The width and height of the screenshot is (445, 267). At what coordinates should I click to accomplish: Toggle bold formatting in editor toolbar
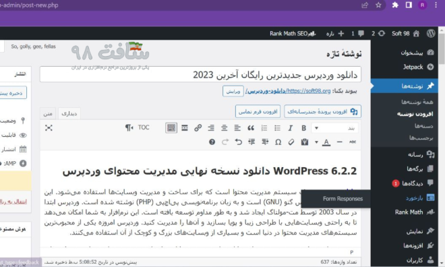(x=303, y=128)
